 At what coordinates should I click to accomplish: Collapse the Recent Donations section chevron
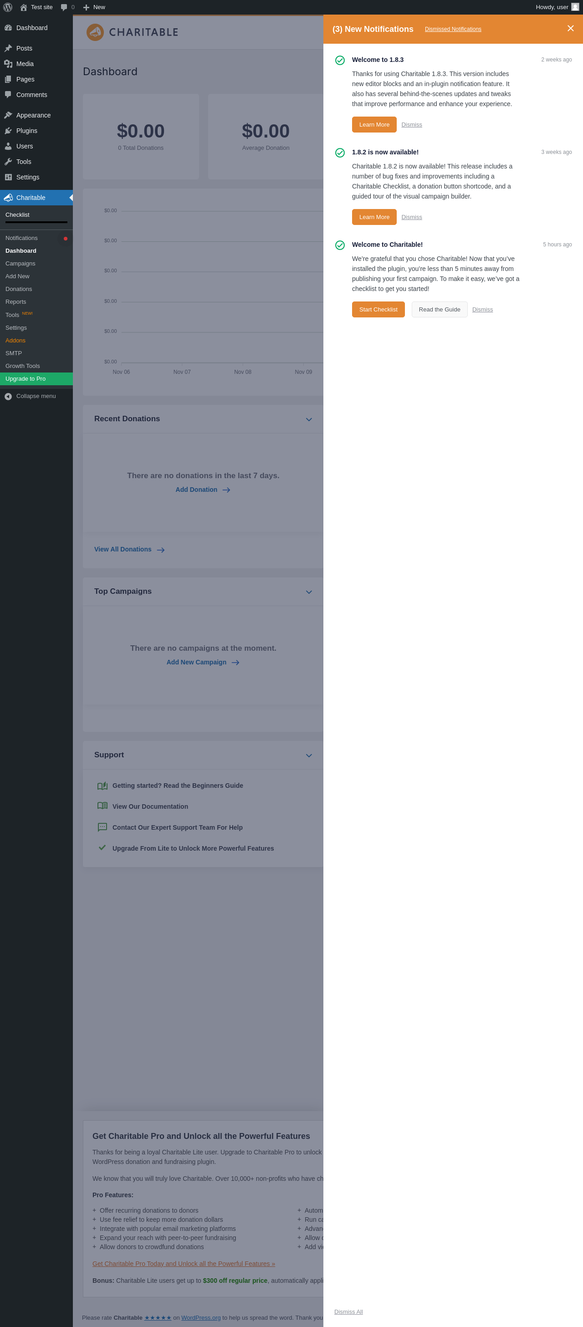[x=309, y=419]
